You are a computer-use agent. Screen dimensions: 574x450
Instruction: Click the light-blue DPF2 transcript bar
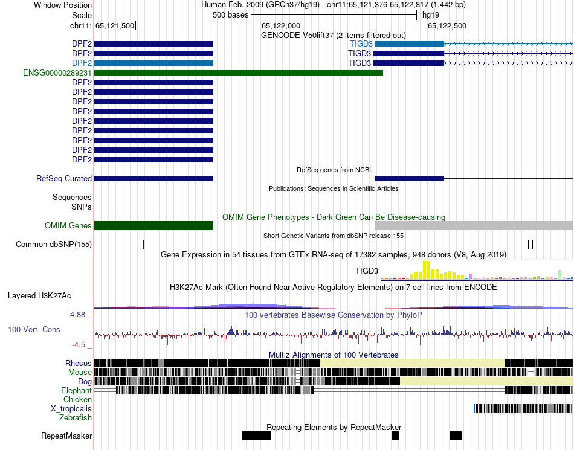pos(153,63)
